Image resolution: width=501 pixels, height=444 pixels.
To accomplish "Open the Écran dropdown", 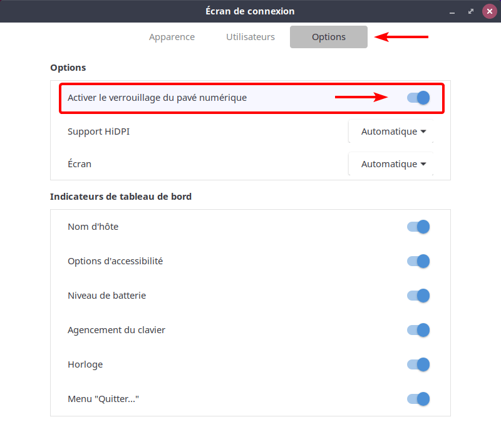I will 391,164.
